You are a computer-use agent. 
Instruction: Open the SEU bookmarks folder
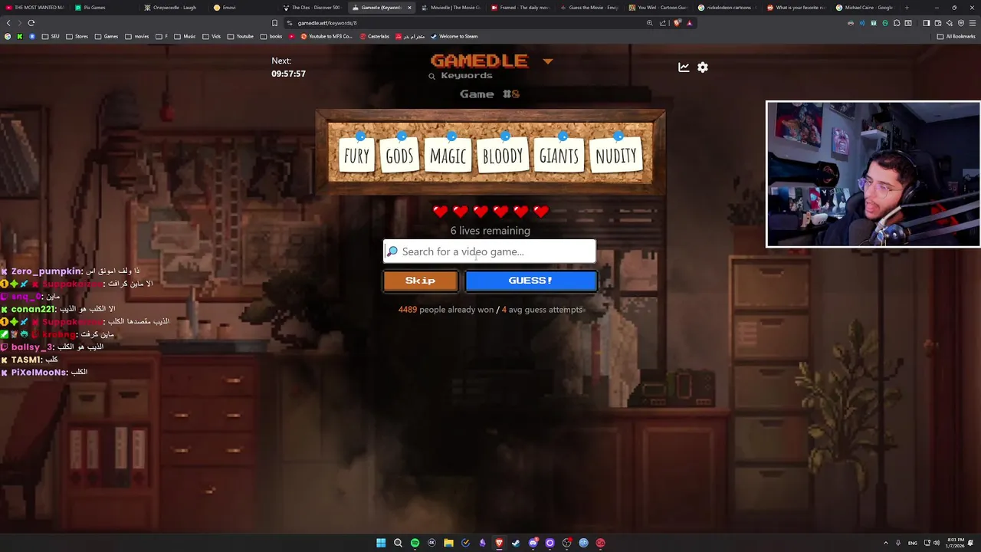coord(51,36)
